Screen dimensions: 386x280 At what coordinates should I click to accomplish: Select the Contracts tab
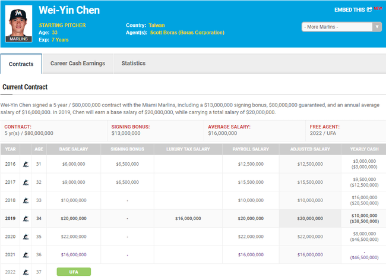click(21, 64)
